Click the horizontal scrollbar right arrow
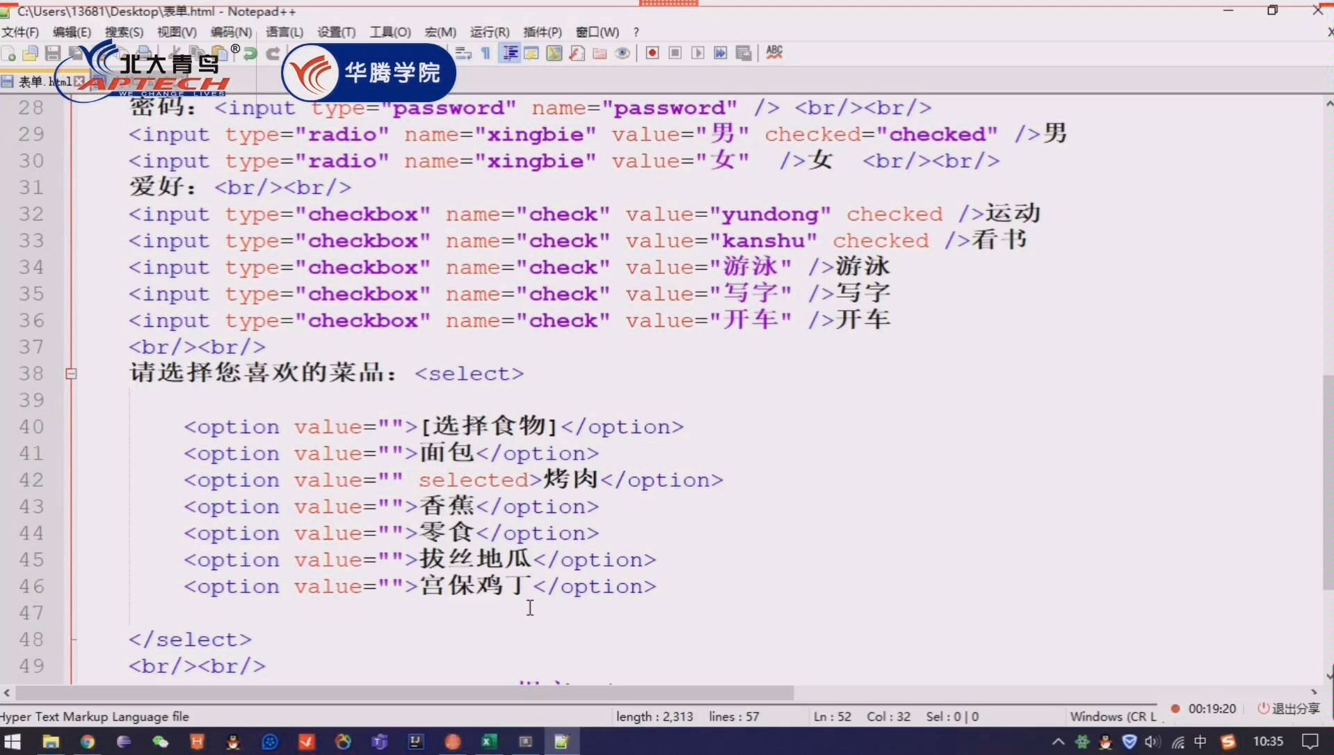Screen dimensions: 1334x755 point(1314,692)
